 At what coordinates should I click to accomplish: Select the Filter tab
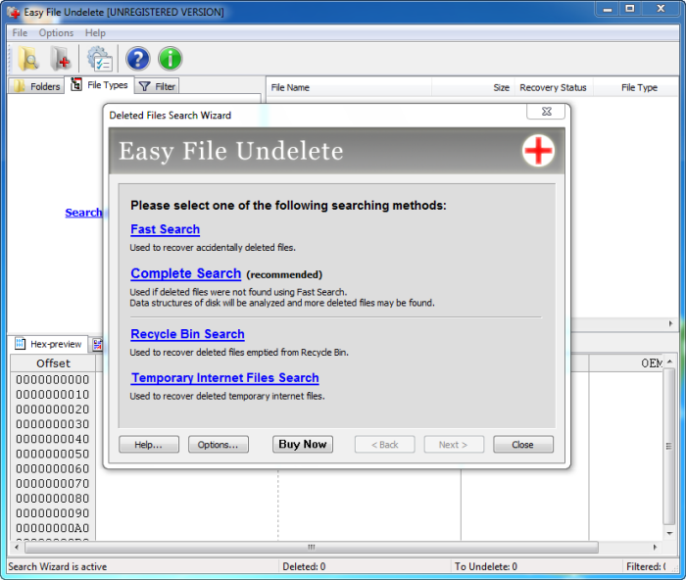tap(156, 86)
